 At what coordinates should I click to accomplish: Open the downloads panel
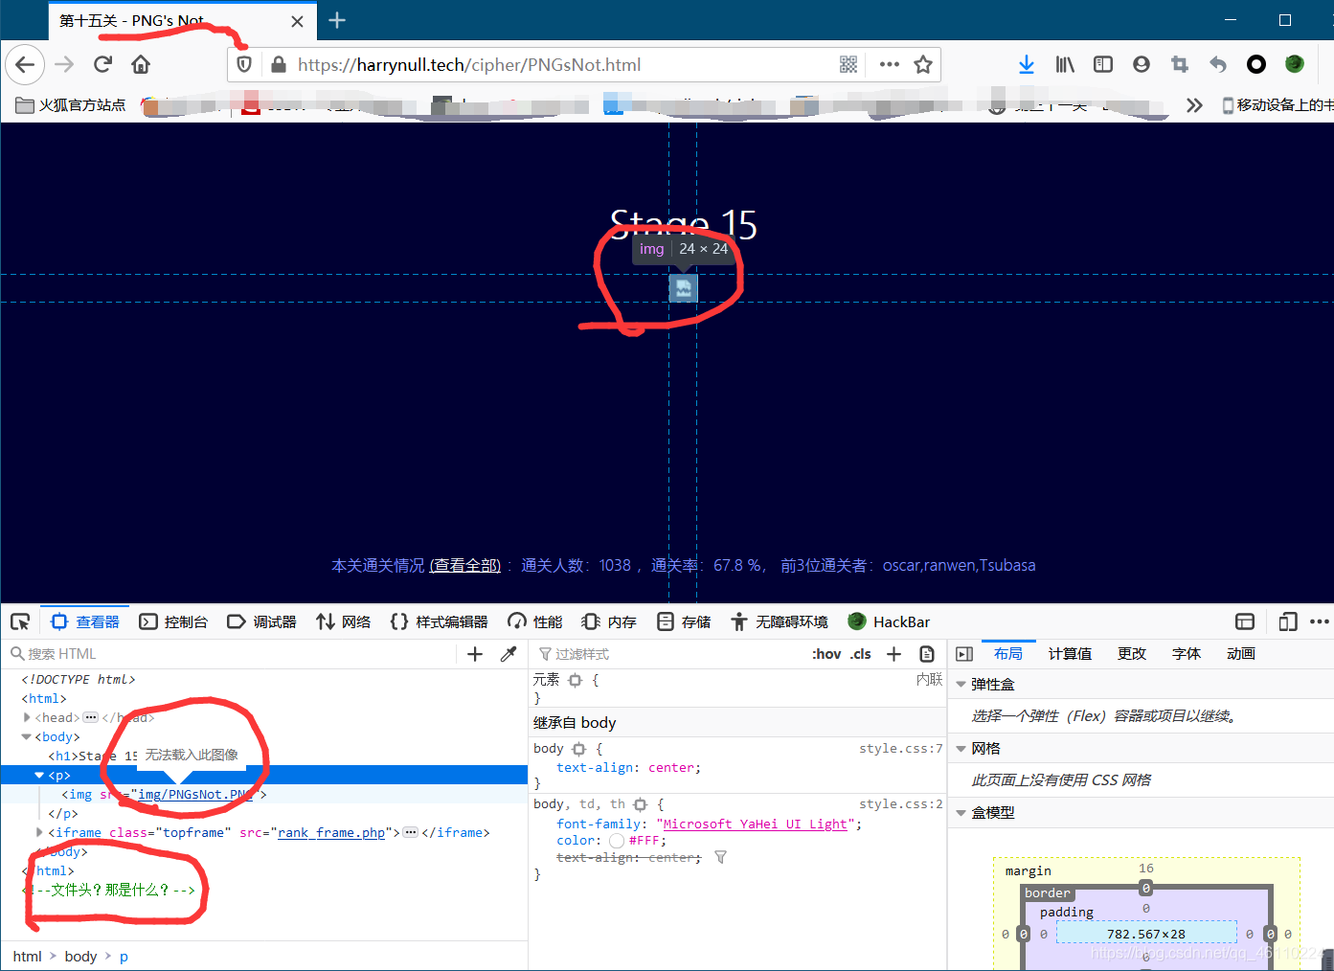1027,64
